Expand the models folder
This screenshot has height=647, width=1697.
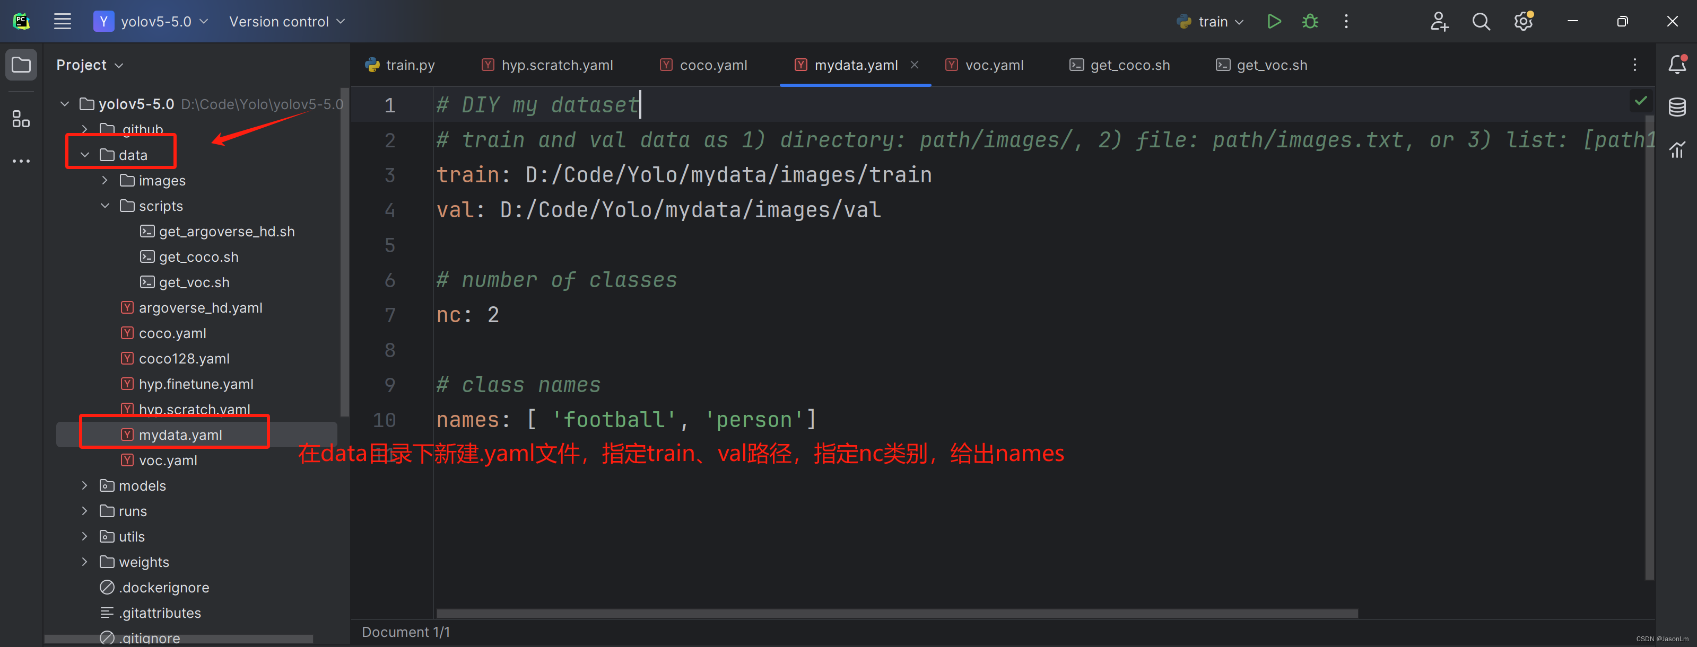(x=84, y=485)
